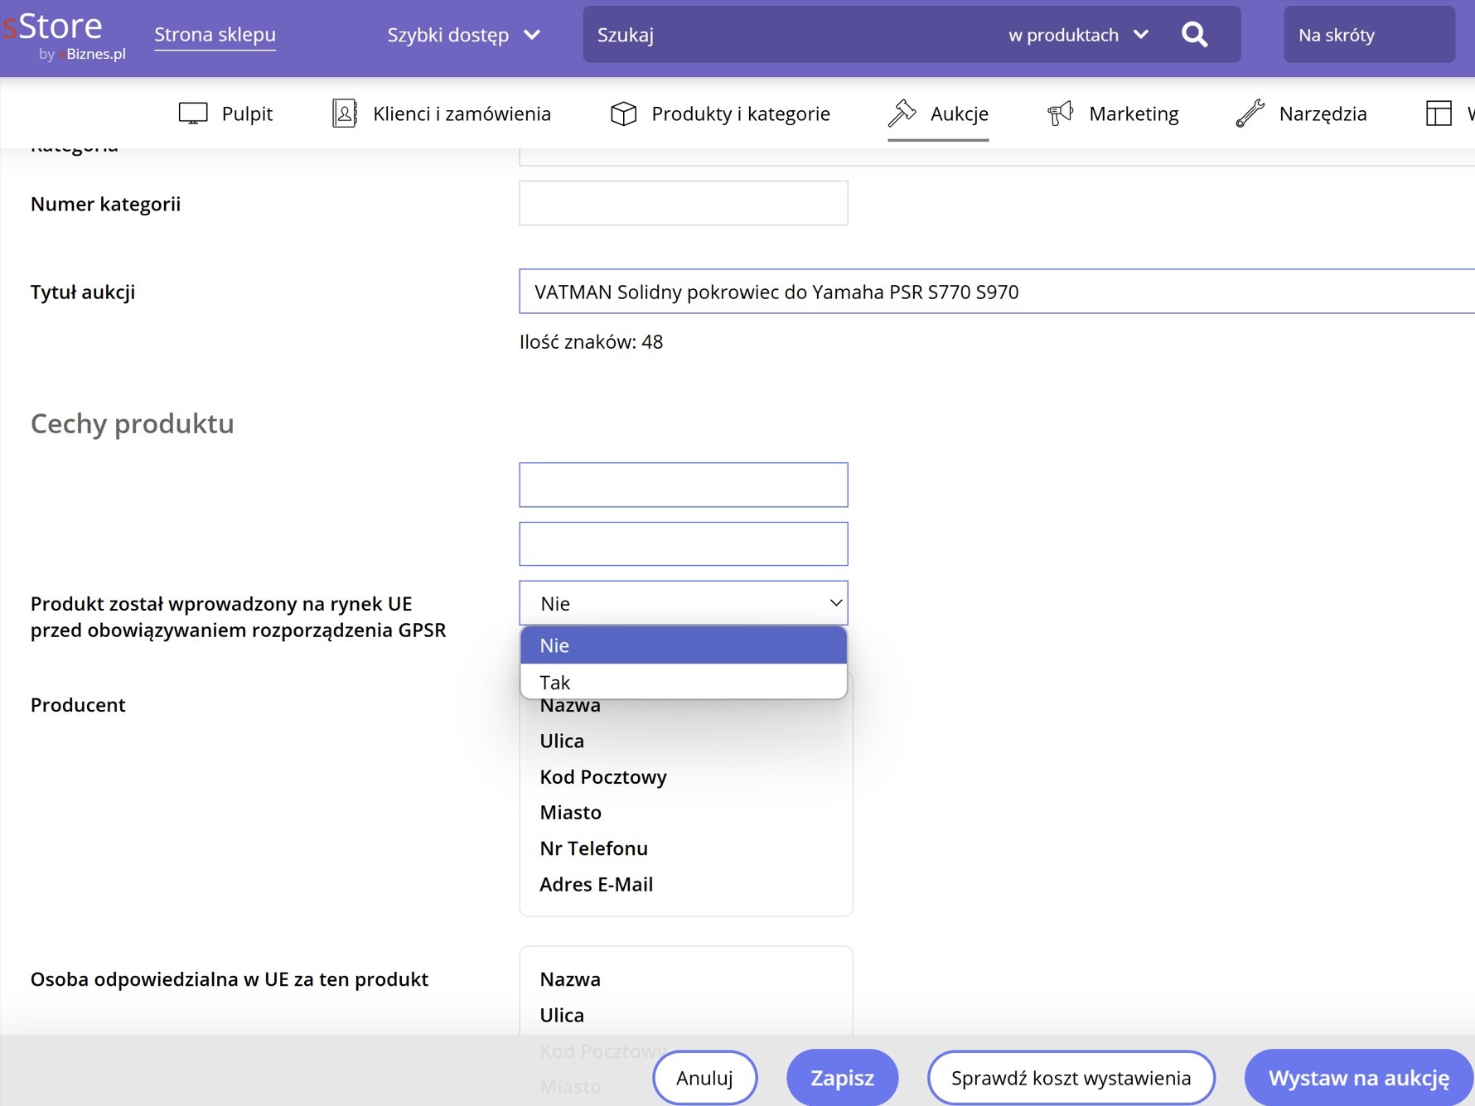Click Sprawdź koszt wystawienia button
Screen dimensions: 1475x1106
click(x=1071, y=1078)
